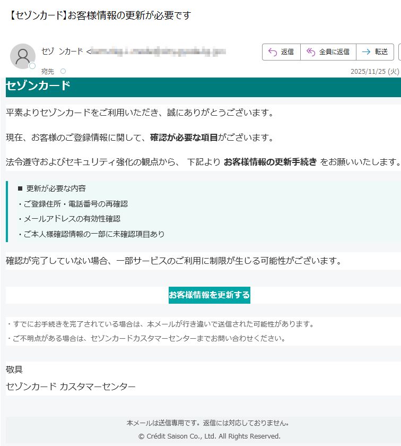Click the セゾンカード カスタマーセンター signature
The image size is (401, 446).
(71, 387)
